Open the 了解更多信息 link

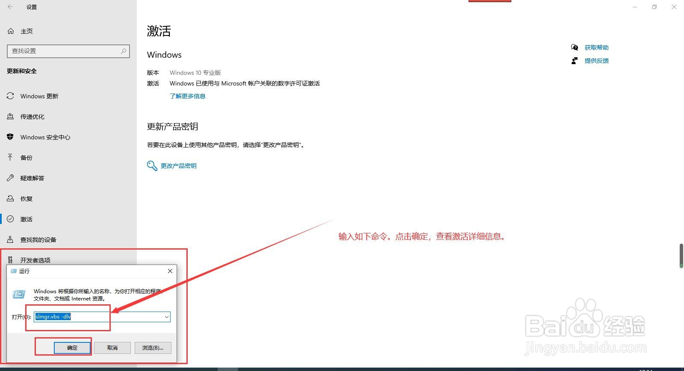coord(188,96)
